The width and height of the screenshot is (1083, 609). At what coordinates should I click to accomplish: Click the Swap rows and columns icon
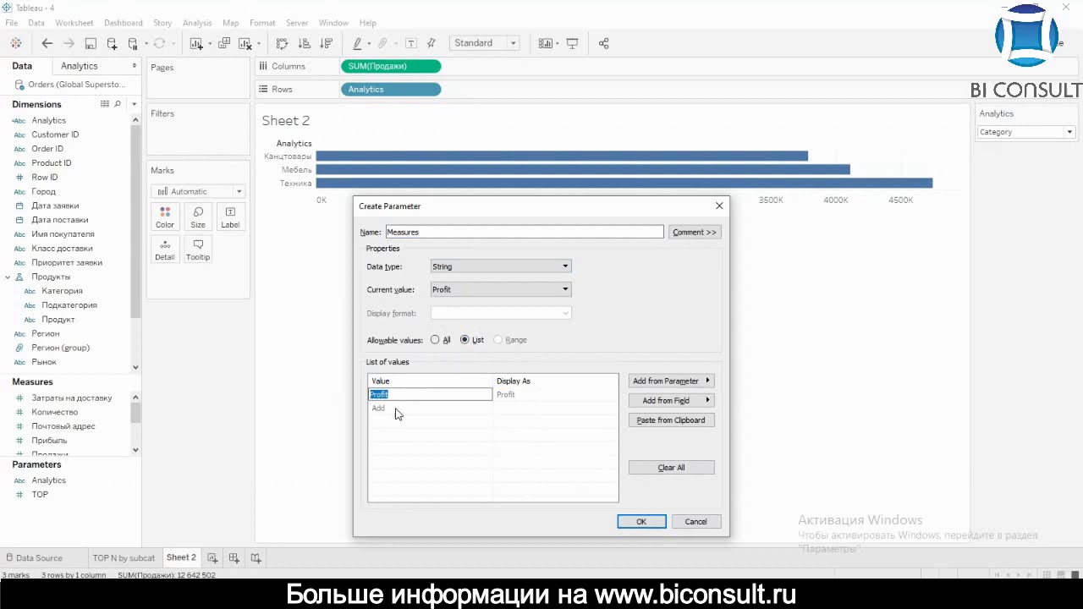click(x=283, y=43)
